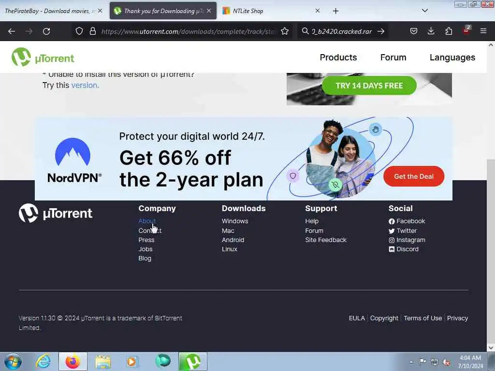
Task: Bookmark this page with the star icon
Action: 285,31
